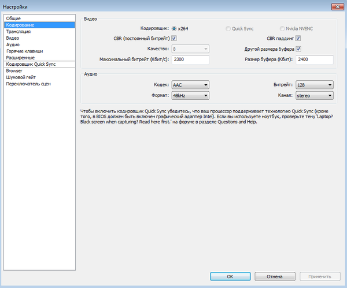Image resolution: width=347 pixels, height=288 pixels.
Task: Close the Настройки window
Action: (338, 6)
